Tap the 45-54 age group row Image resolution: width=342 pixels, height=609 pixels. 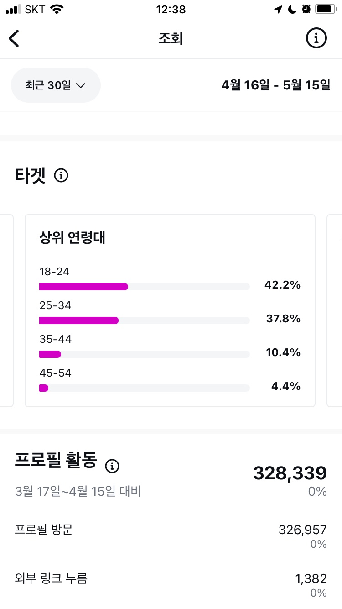pos(170,381)
